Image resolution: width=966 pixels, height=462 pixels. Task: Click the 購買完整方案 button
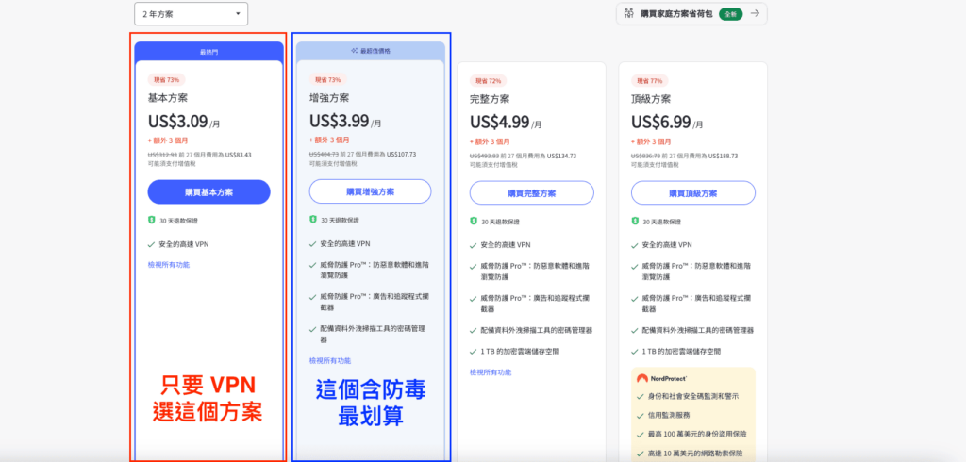(x=532, y=192)
